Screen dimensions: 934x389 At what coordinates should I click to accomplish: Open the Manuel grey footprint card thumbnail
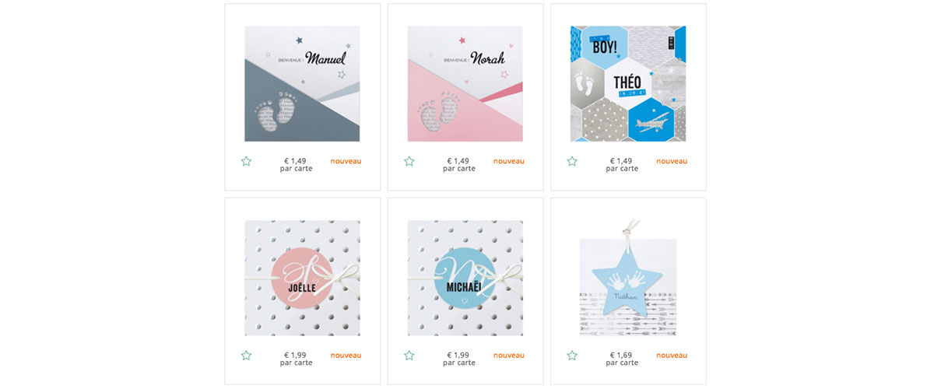[x=302, y=84]
